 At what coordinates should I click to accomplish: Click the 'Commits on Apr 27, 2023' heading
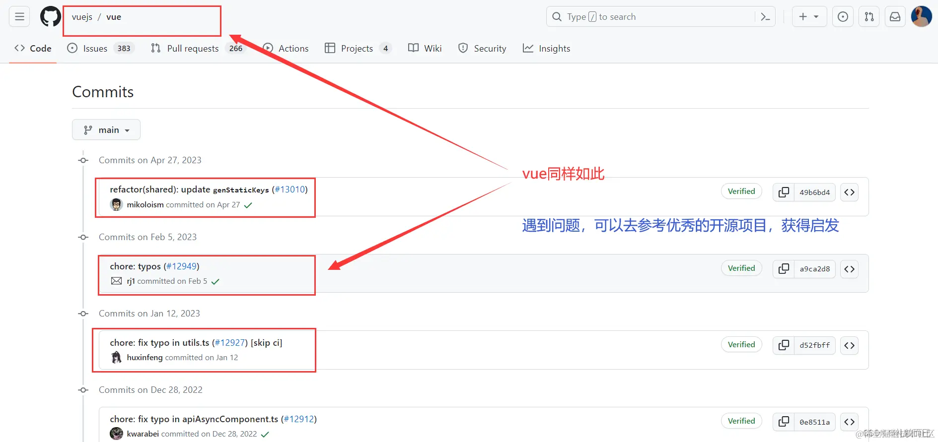click(150, 160)
